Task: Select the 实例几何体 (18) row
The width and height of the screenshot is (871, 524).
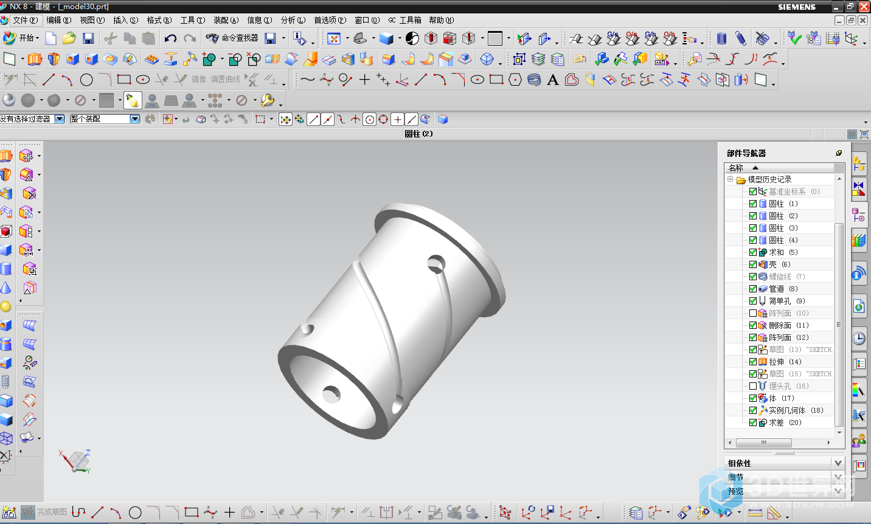Action: 779,410
